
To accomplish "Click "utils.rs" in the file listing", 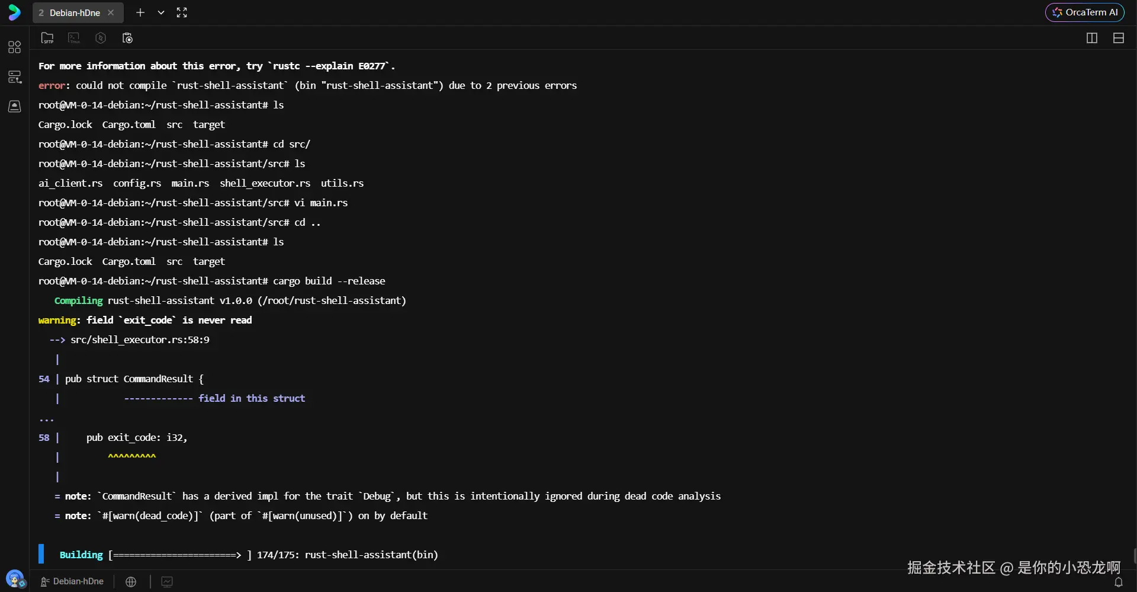I will 342,183.
